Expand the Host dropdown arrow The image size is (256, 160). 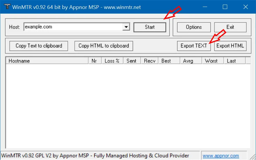pos(126,27)
